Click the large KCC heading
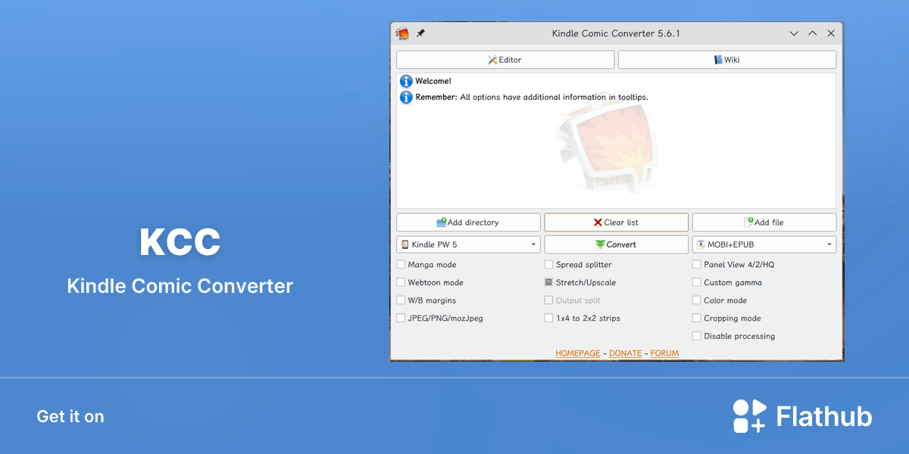 [x=180, y=242]
